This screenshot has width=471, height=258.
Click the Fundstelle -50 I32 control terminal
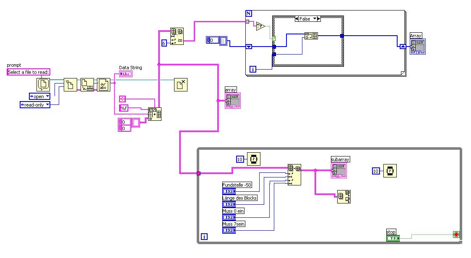pos(229,191)
